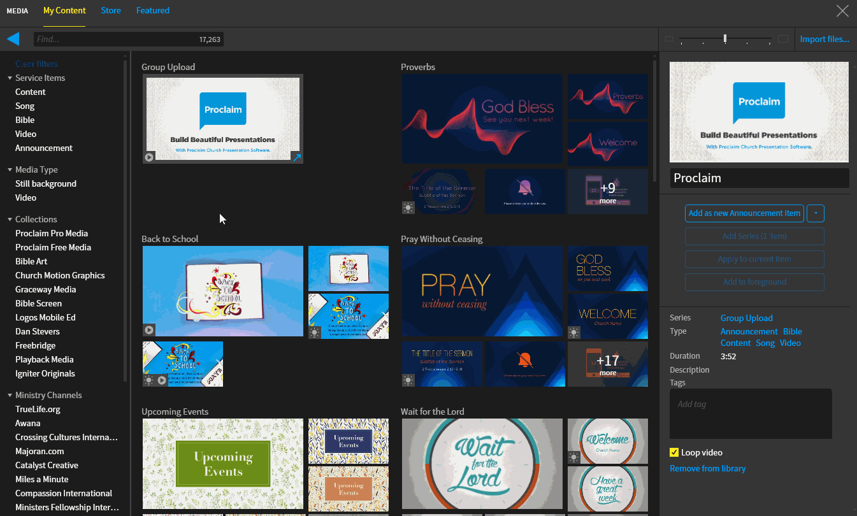Viewport: 857px width, 516px height.
Task: Select the Proclaim Pro Media collection filter
Action: (x=52, y=233)
